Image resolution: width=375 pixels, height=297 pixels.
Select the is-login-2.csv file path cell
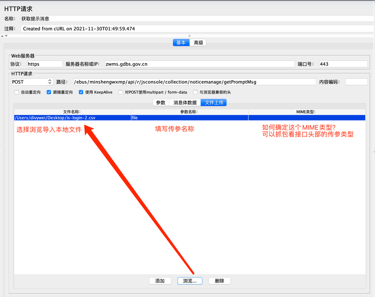coord(72,118)
